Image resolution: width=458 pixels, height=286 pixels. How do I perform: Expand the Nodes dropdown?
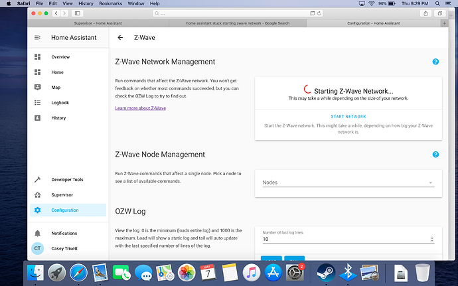348,182
